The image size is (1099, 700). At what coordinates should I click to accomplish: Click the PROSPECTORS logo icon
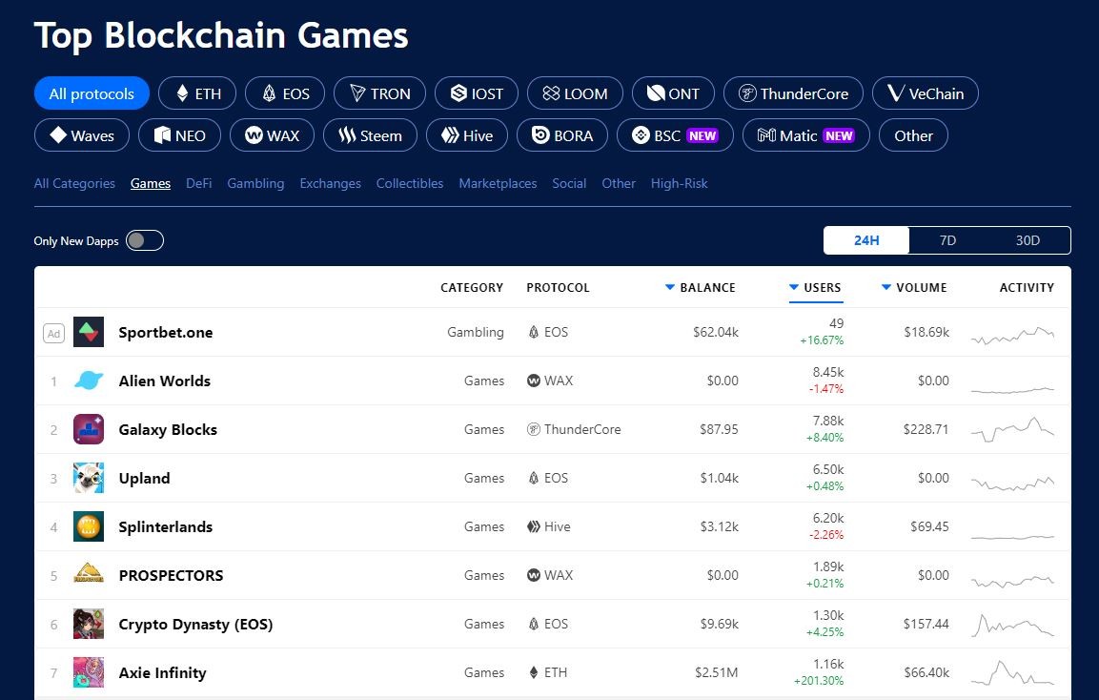point(89,575)
